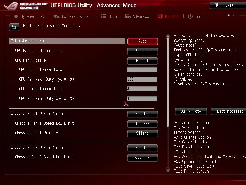Click the Exit door icon

point(216,5)
